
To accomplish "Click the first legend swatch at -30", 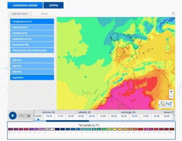I will (11, 129).
